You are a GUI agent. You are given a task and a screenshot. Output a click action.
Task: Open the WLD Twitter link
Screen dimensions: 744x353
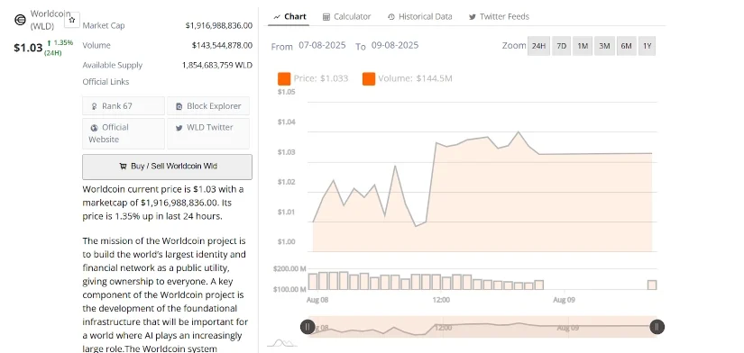(x=207, y=133)
